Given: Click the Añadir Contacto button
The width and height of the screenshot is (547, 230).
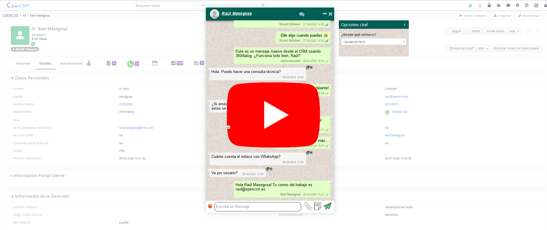Looking at the screenshot, I should [x=473, y=16].
